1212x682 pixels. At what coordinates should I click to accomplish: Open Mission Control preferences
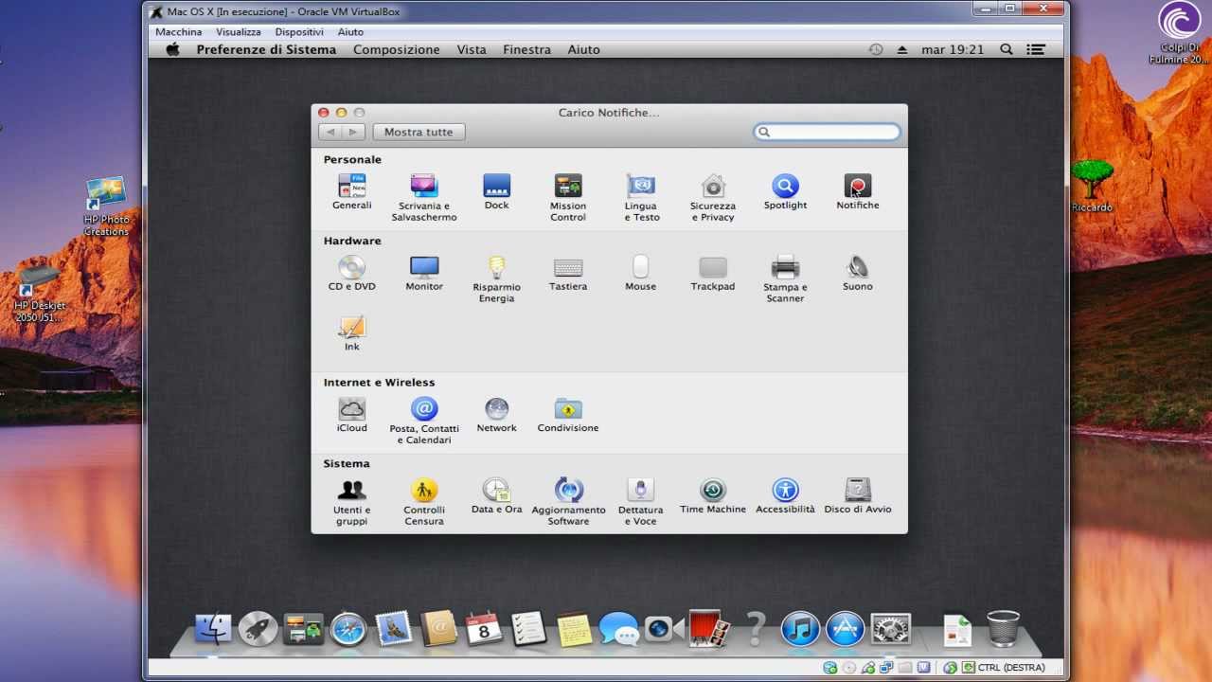[x=568, y=197]
